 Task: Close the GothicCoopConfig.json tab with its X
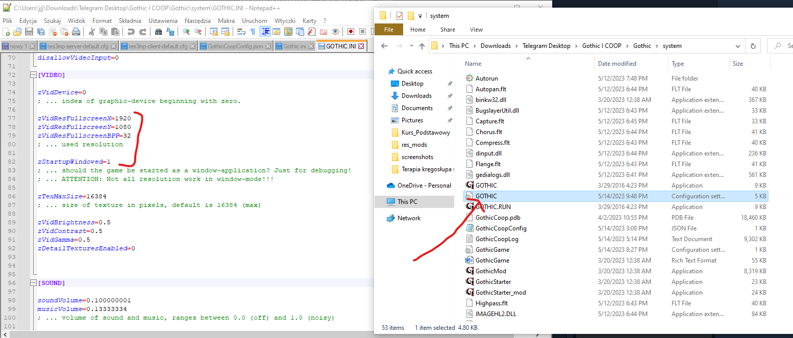click(268, 46)
